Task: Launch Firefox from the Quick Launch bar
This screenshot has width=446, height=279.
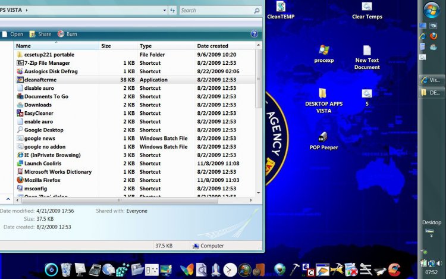Action: pyautogui.click(x=434, y=36)
